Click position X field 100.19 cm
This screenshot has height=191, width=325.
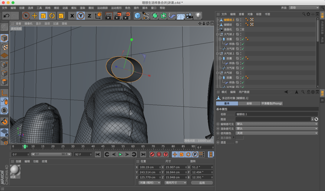tap(150, 167)
